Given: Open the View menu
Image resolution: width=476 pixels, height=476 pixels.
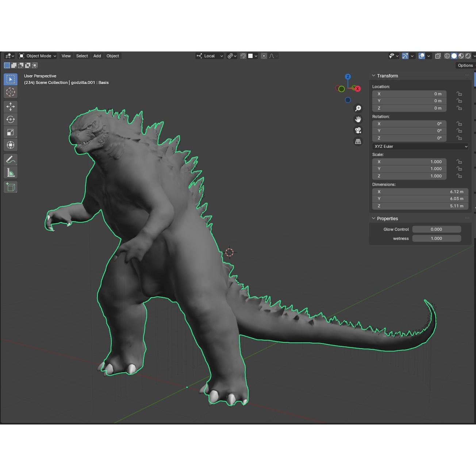Looking at the screenshot, I should point(66,56).
